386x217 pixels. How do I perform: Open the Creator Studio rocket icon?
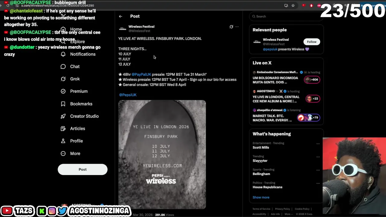click(63, 116)
